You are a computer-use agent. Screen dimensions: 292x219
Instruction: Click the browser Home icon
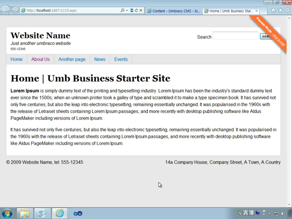tap(273, 10)
